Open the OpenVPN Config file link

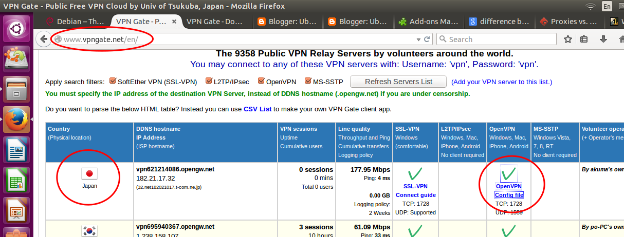point(509,190)
